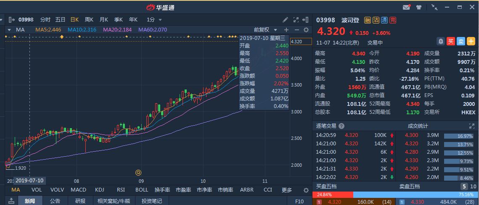Click the @ event marker on chart
This screenshot has width=479, height=205.
click(138, 173)
